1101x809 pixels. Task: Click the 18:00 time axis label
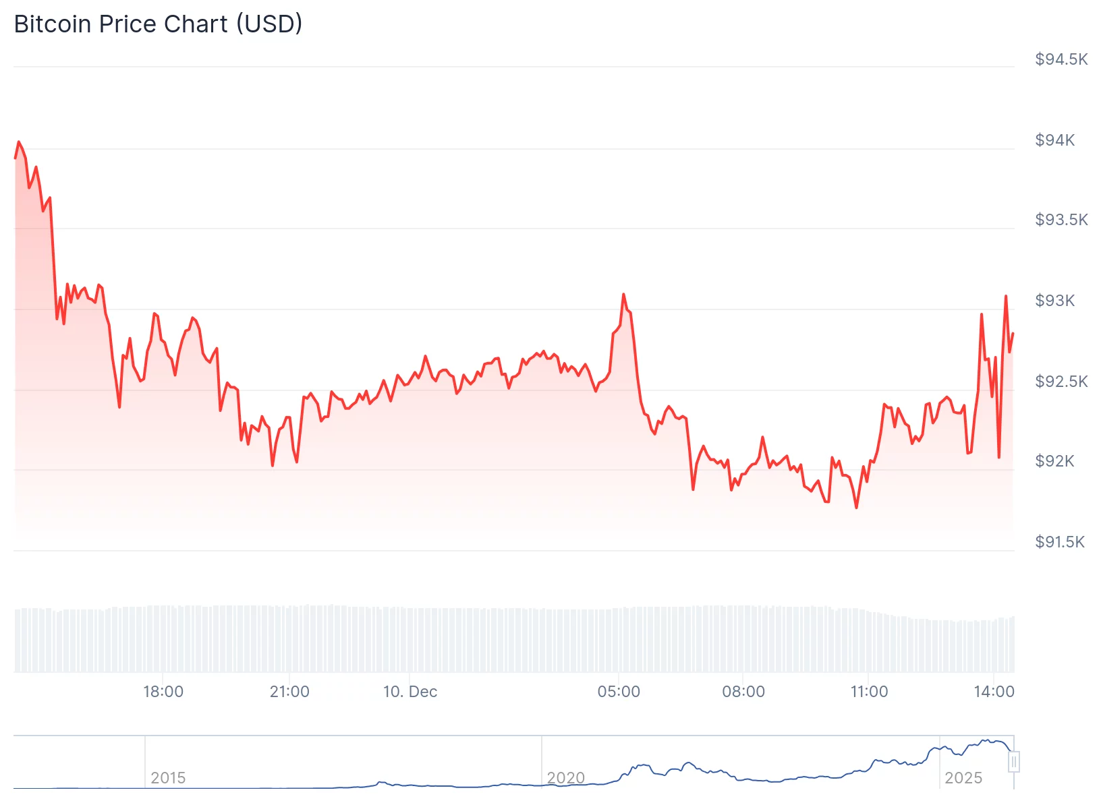[x=163, y=692]
